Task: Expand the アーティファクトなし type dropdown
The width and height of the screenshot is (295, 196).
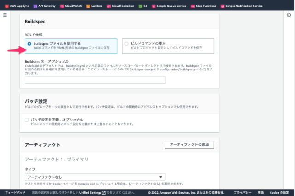Action: [x=95, y=177]
